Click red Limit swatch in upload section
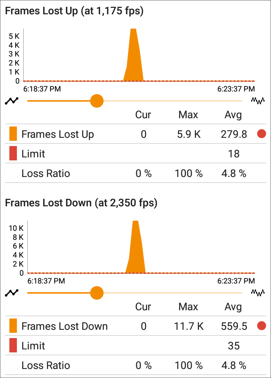This screenshot has width=271, height=378. tap(13, 153)
